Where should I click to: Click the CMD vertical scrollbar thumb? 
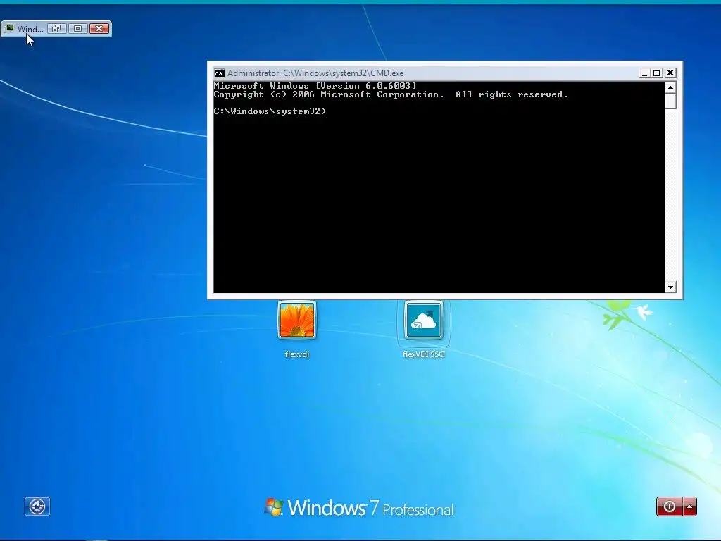(670, 101)
